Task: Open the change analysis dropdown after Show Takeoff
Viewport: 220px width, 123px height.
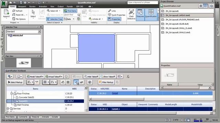Action: pos(120,77)
